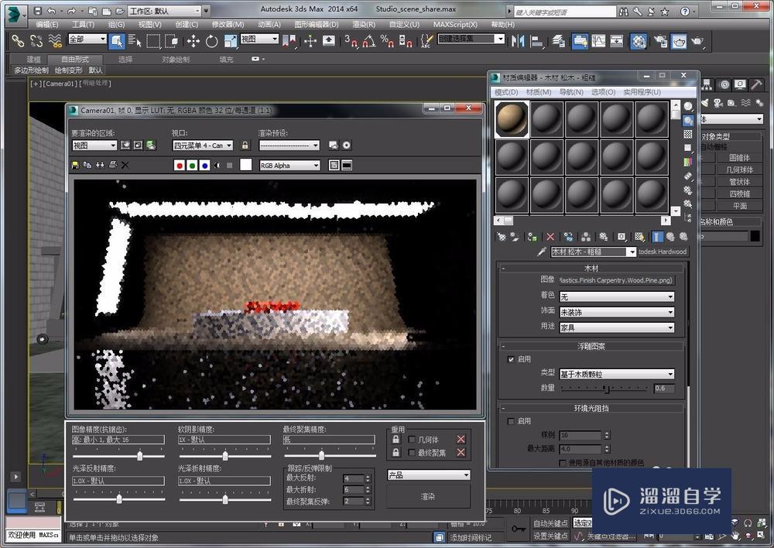774x548 pixels.
Task: Open the 产品 render mode dropdown
Action: pyautogui.click(x=429, y=475)
